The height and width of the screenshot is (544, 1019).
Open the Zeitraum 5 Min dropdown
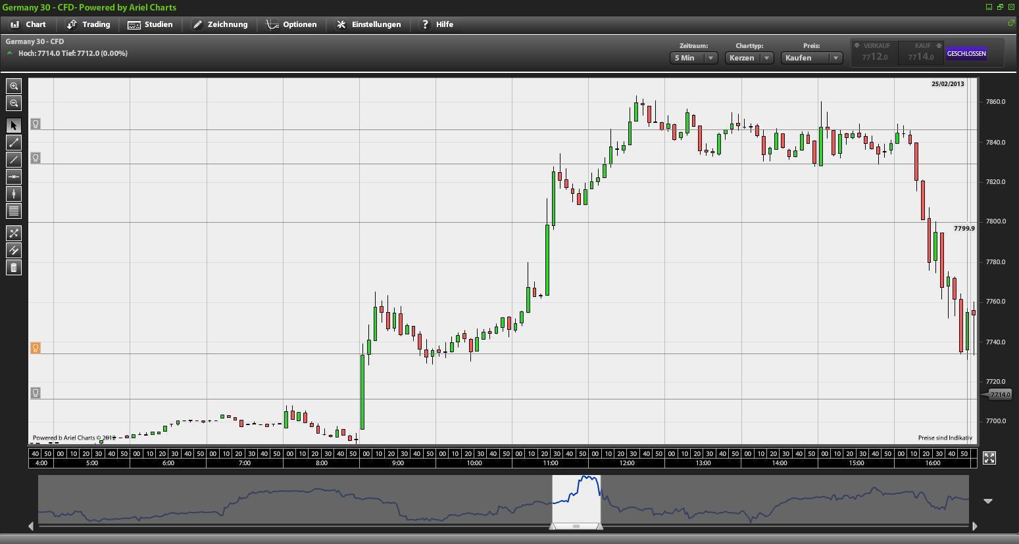693,58
